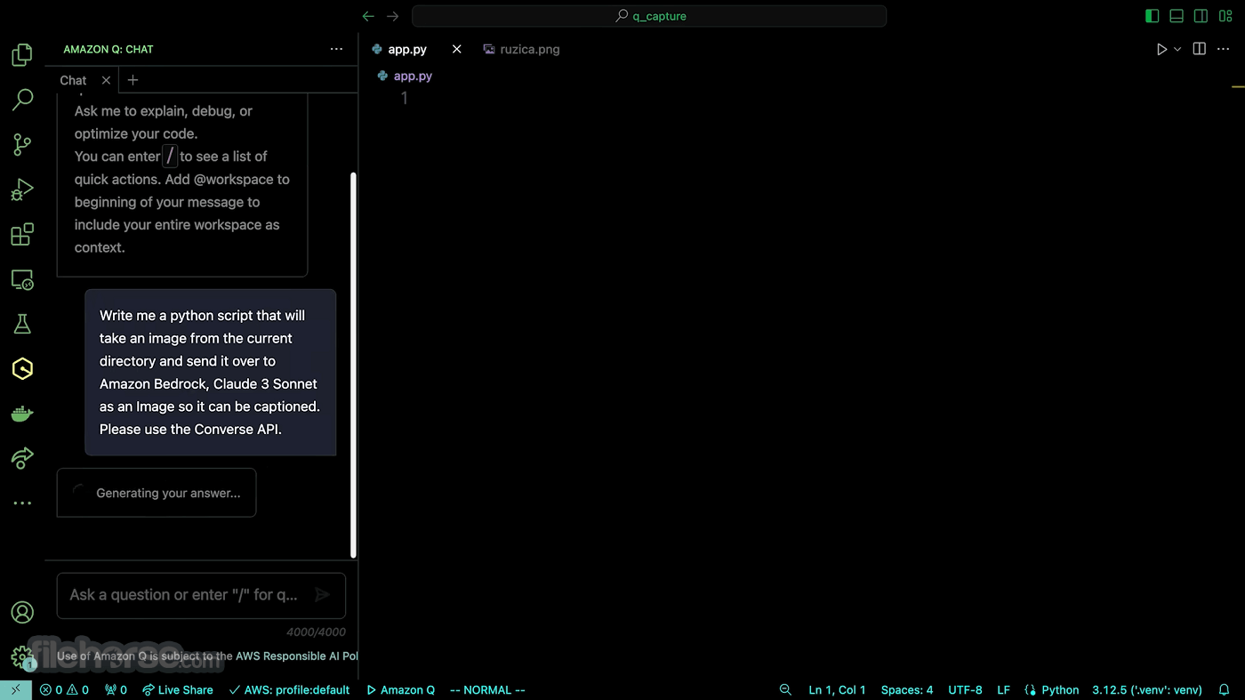Send the chat message arrow

coord(323,595)
